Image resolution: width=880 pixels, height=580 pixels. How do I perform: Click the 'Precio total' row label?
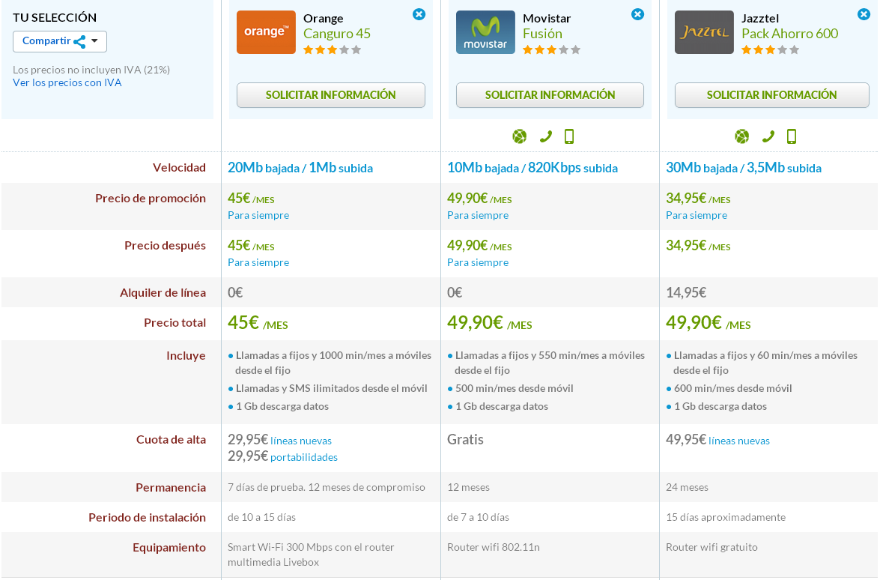coord(175,322)
